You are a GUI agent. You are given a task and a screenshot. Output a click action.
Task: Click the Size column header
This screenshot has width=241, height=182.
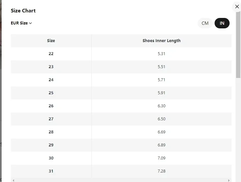coord(51,41)
